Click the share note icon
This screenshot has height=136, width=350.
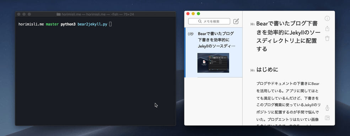pyautogui.click(x=327, y=28)
